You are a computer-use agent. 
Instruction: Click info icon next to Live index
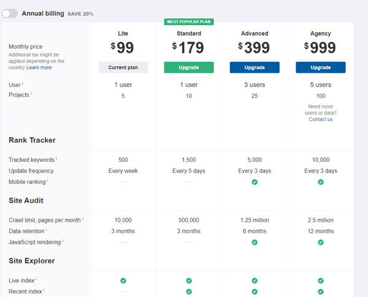(36, 279)
